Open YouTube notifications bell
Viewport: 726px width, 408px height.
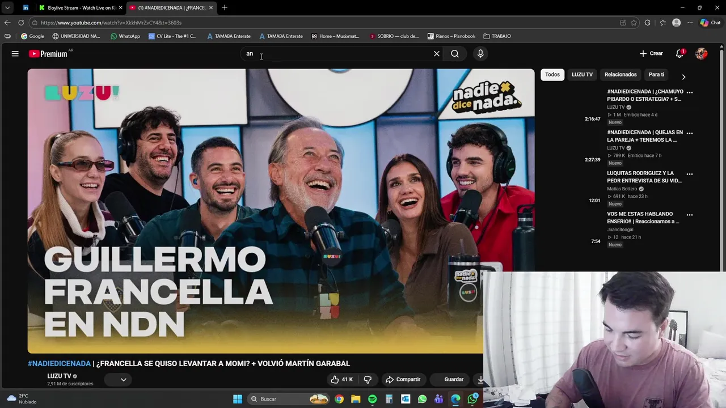[x=679, y=53]
